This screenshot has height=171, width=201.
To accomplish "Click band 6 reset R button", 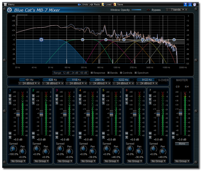I will pos(126,137).
